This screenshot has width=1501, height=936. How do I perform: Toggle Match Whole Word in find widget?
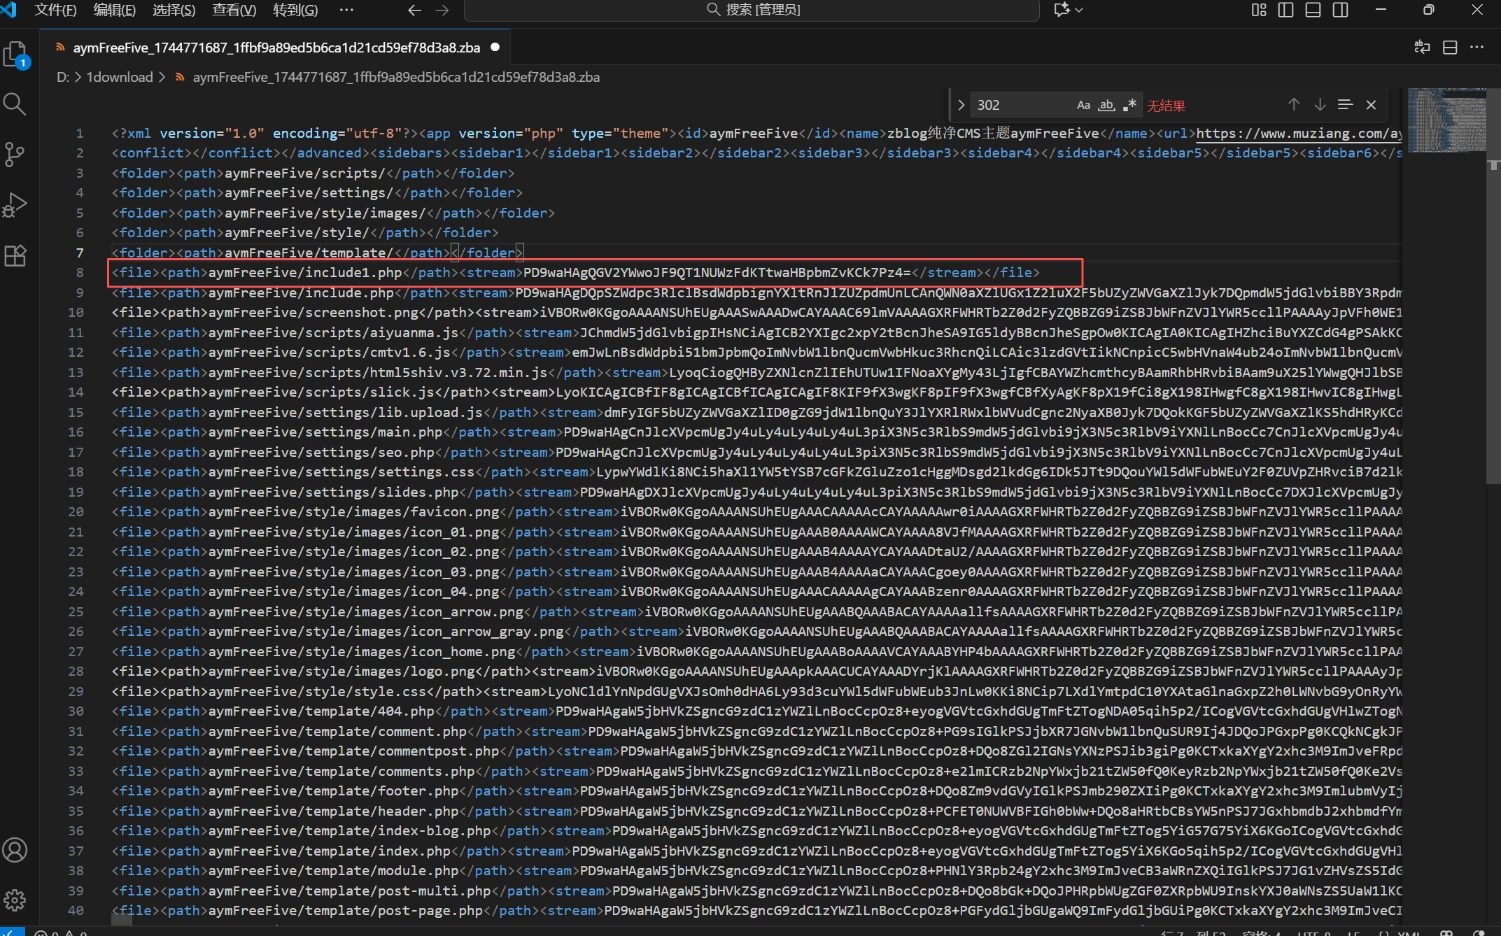click(1106, 105)
